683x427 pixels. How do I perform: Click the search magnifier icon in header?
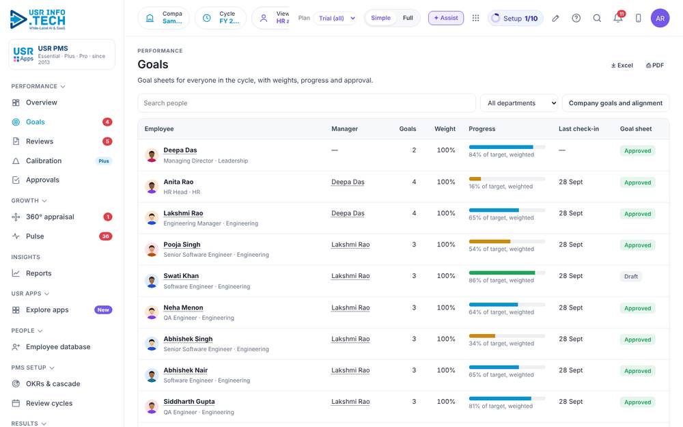click(597, 18)
